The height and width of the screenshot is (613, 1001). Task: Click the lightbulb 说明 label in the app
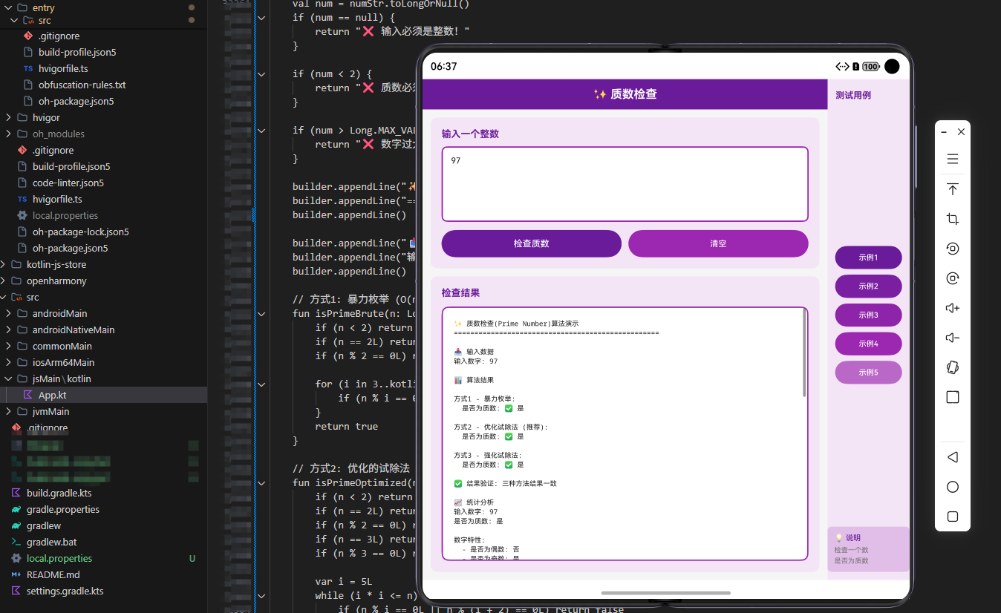[847, 538]
